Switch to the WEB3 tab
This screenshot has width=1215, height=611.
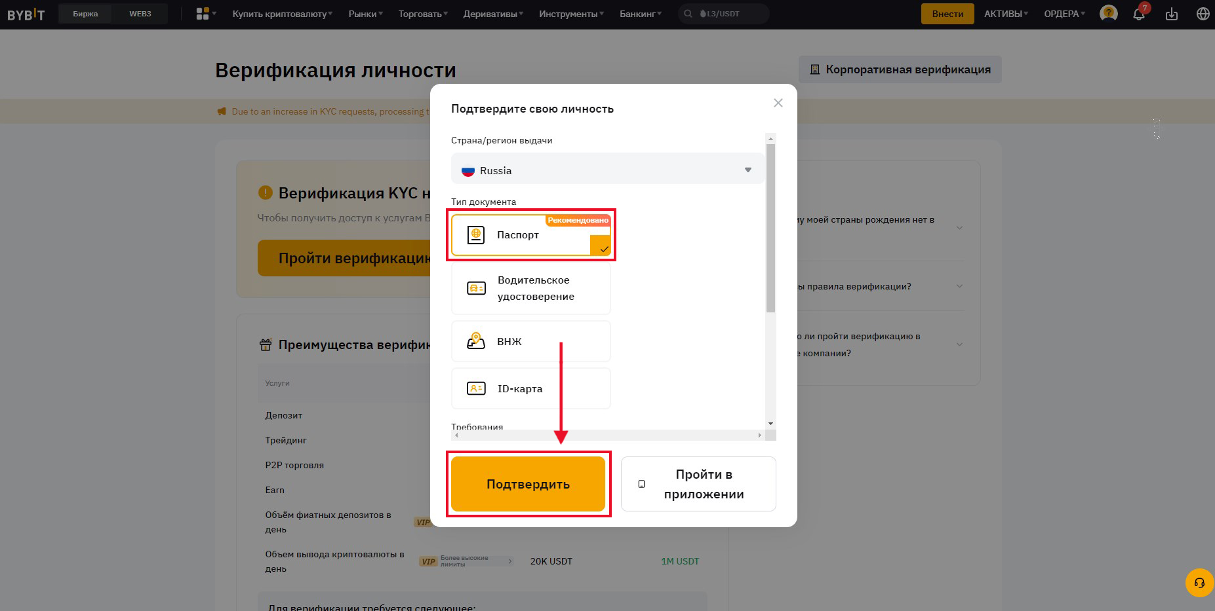[140, 14]
